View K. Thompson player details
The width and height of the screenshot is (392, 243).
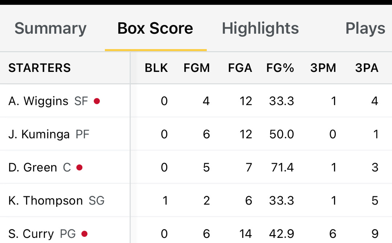point(46,201)
